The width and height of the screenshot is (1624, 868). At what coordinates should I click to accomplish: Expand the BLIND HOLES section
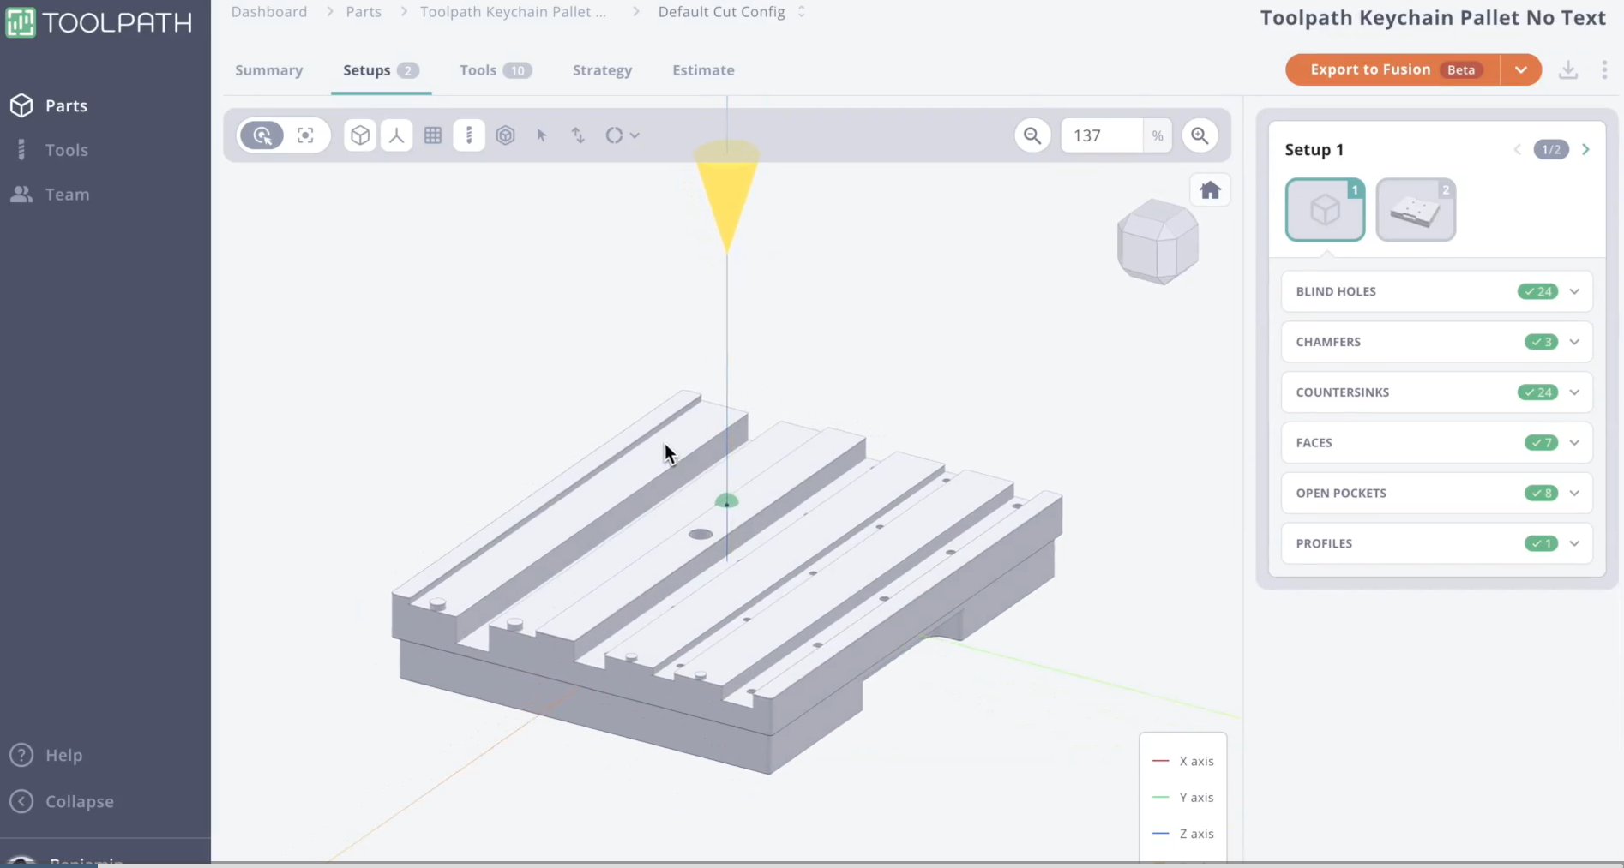click(1574, 291)
